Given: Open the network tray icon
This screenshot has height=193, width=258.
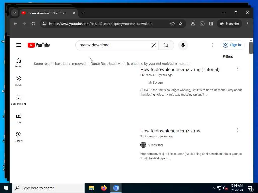Looking at the screenshot, I should (219, 188).
